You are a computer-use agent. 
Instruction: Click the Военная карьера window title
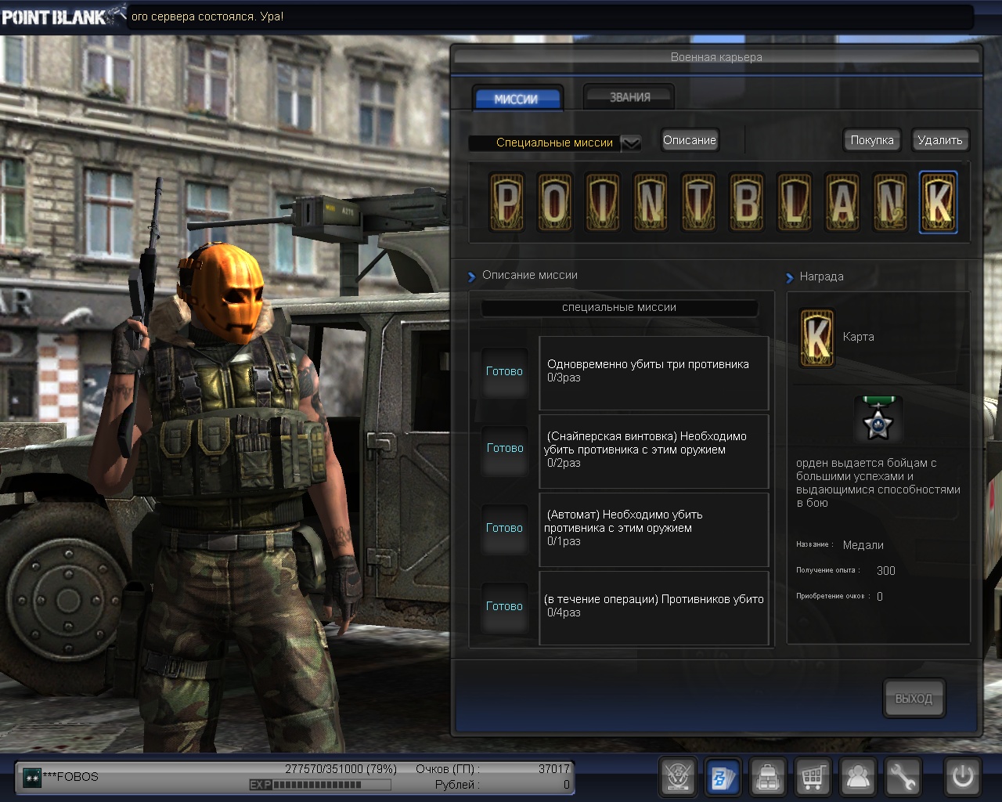716,57
